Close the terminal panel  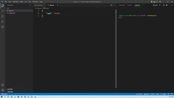(x=172, y=5)
